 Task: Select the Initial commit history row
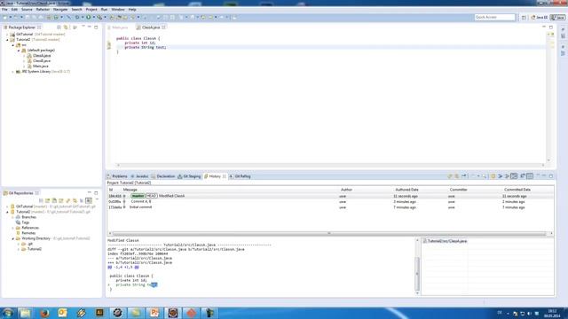pos(330,207)
